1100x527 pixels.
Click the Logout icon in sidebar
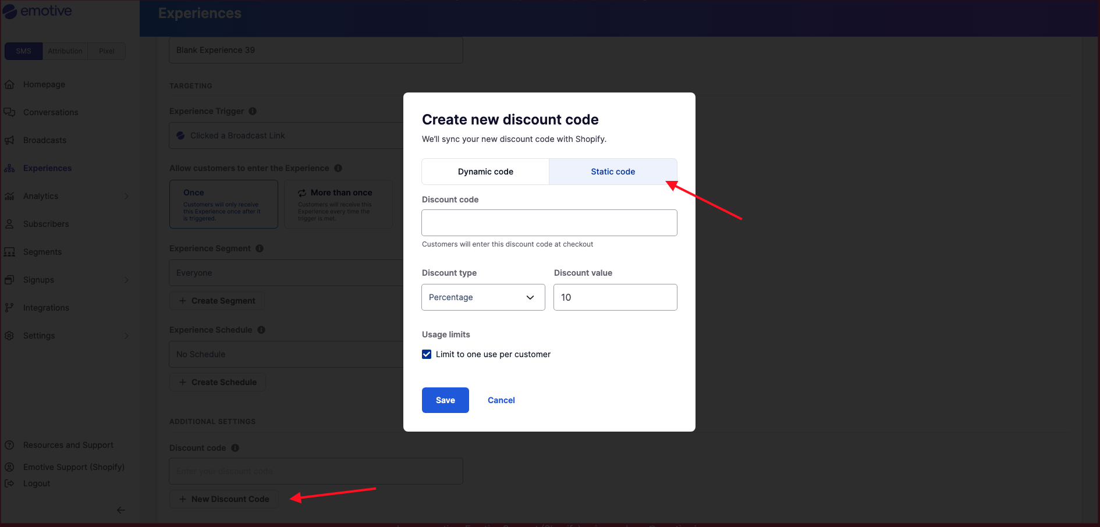pyautogui.click(x=9, y=483)
